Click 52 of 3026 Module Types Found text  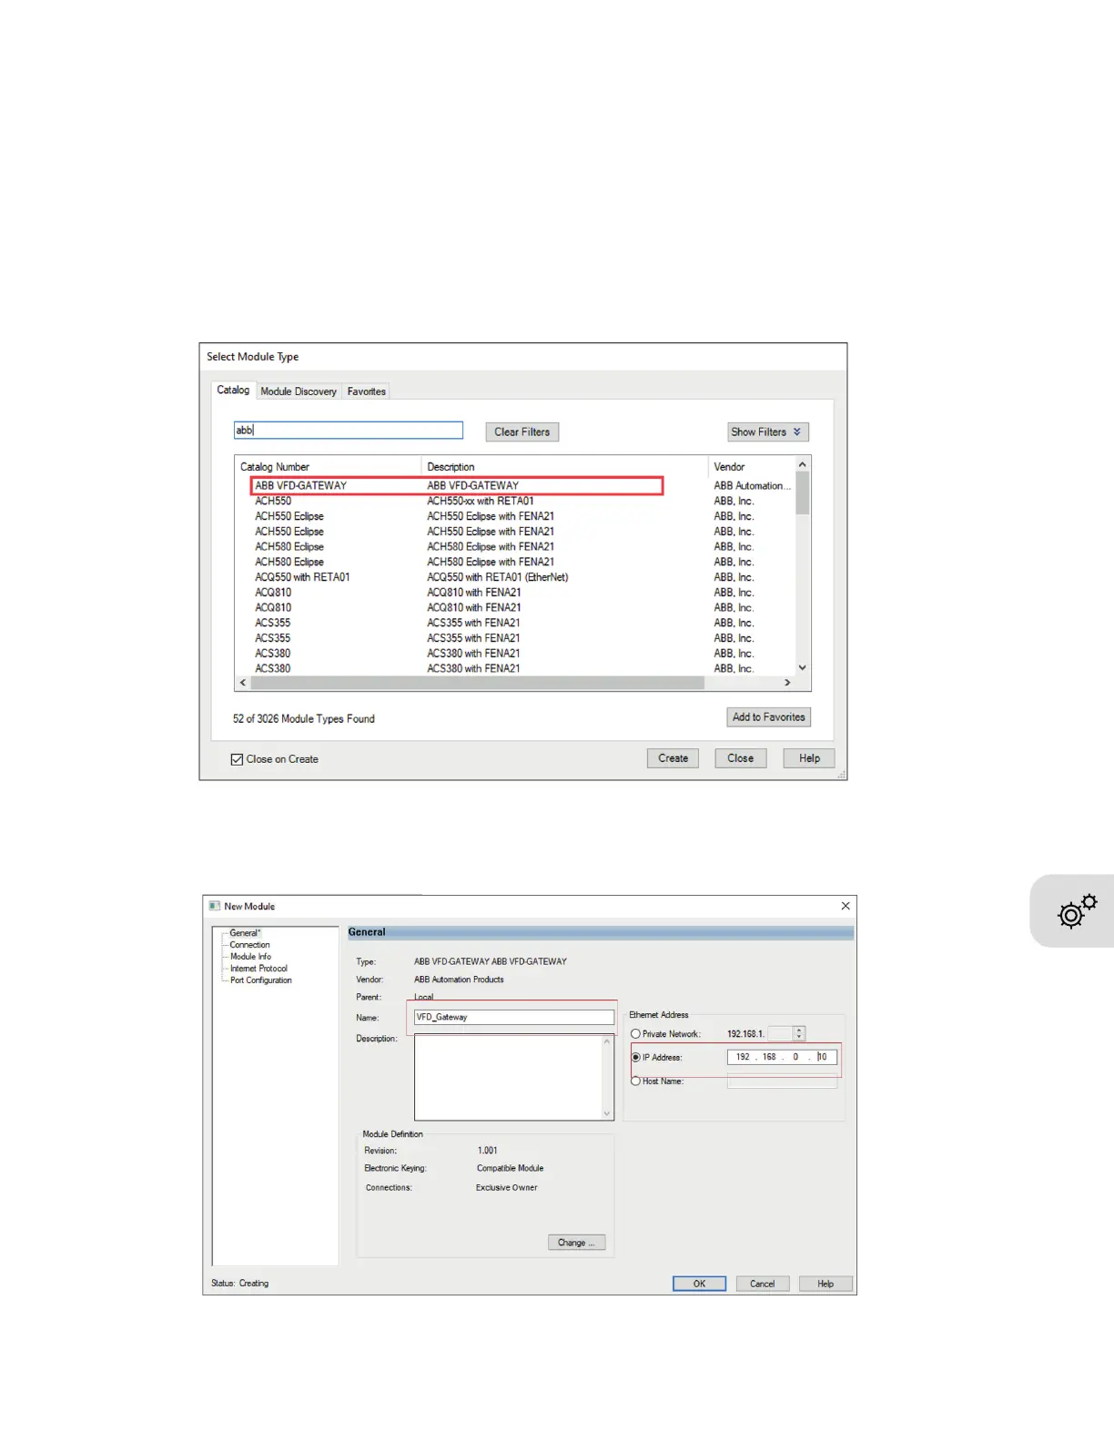303,719
